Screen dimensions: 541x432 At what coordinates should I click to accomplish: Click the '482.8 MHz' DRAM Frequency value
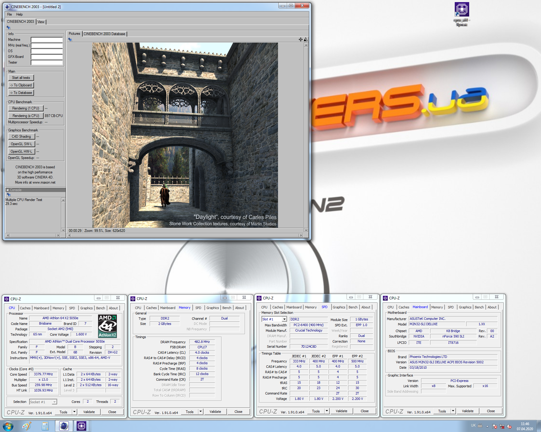point(202,342)
